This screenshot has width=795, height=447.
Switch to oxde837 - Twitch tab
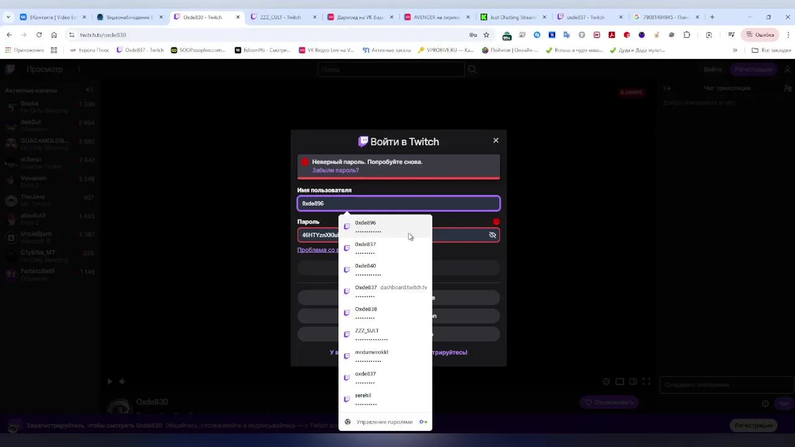pos(591,17)
